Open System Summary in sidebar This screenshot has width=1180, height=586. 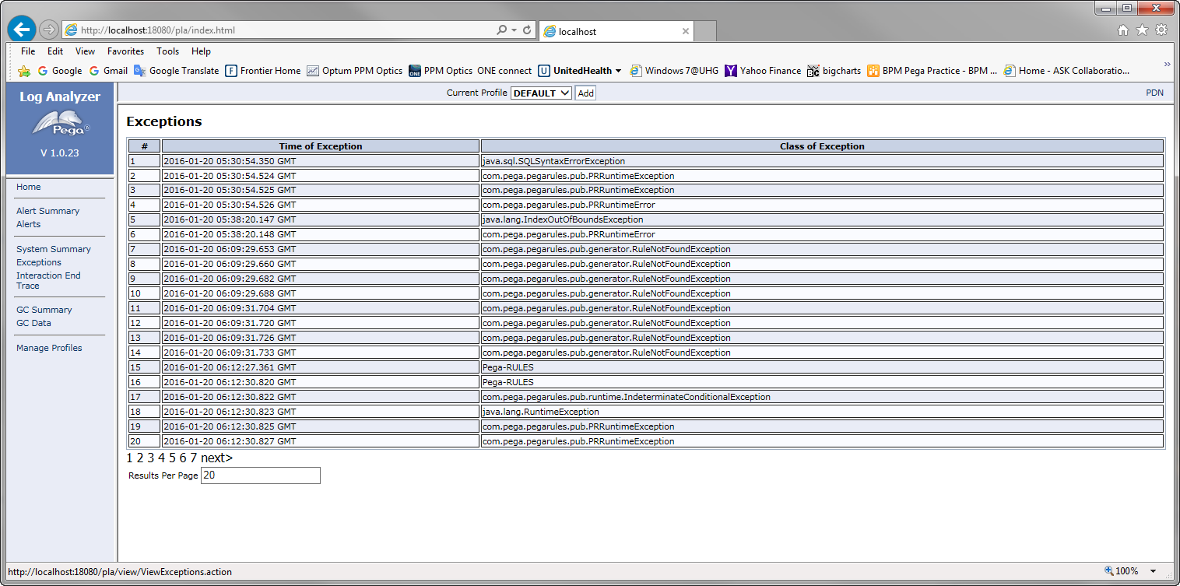(54, 249)
